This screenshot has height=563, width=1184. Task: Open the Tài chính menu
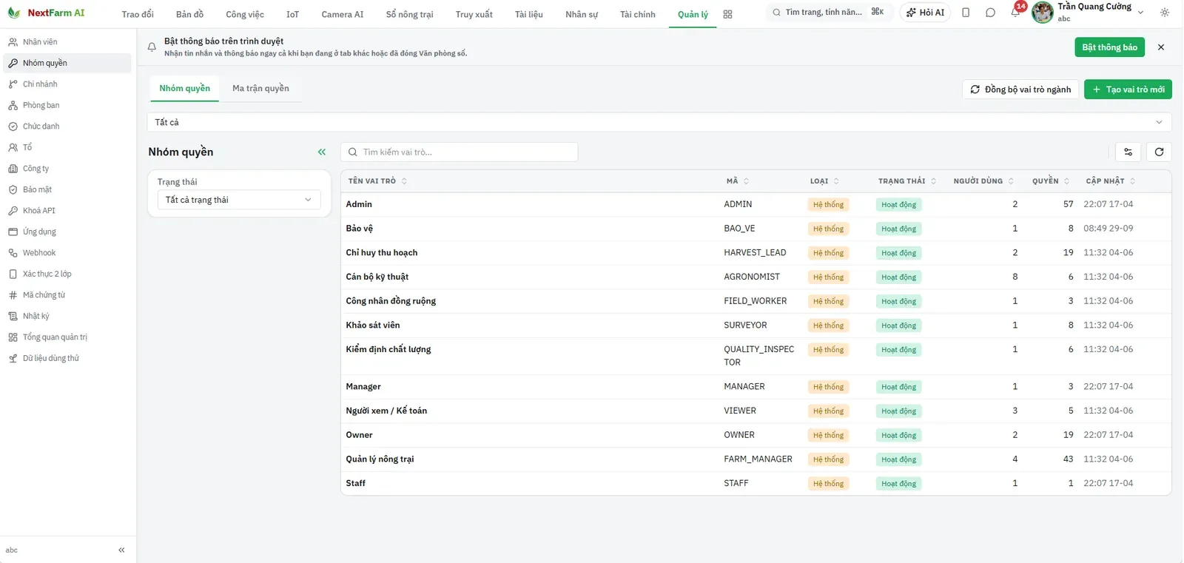coord(638,14)
